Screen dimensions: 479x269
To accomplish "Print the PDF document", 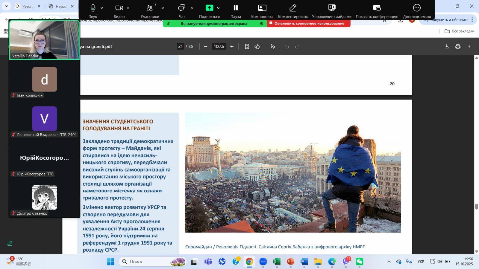I will pos(458,47).
